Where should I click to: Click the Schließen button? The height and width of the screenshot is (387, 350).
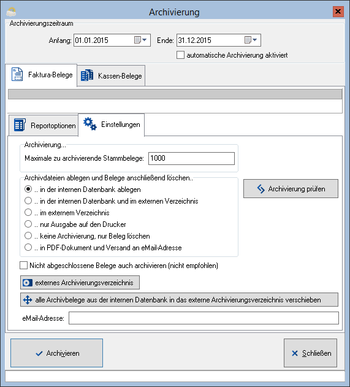coord(310,353)
